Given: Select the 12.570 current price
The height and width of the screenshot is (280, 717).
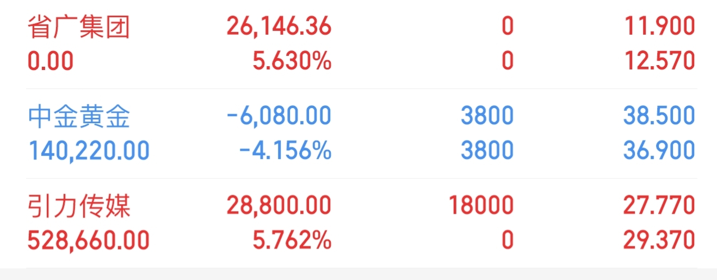Looking at the screenshot, I should 660,62.
